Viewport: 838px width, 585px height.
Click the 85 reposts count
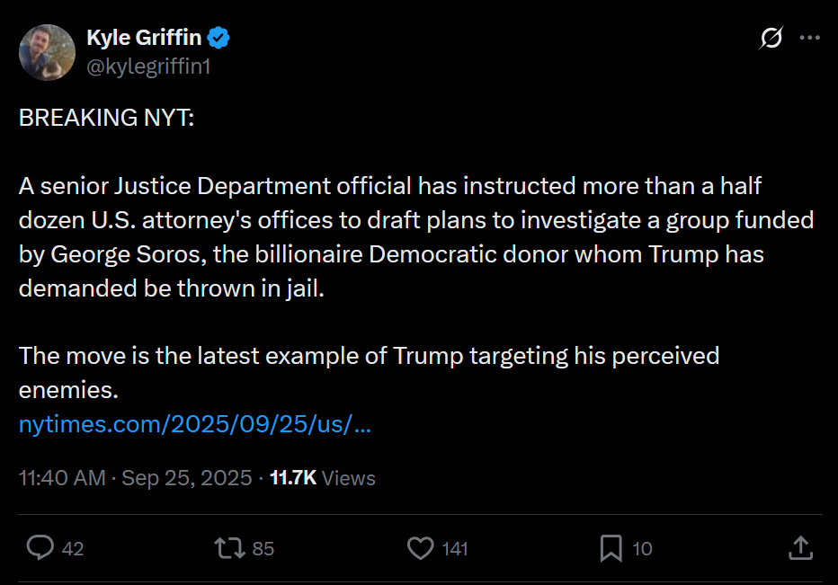click(x=263, y=548)
